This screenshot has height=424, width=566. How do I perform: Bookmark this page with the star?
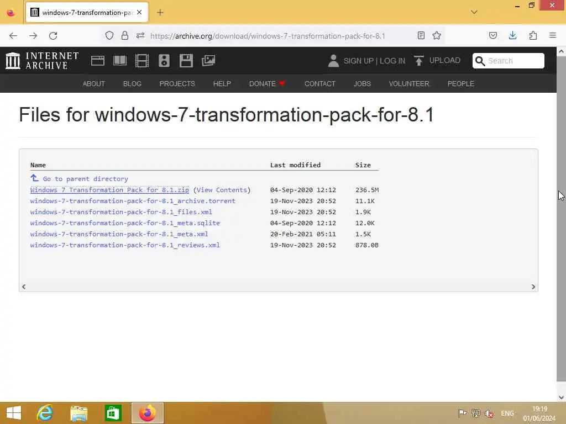[437, 35]
